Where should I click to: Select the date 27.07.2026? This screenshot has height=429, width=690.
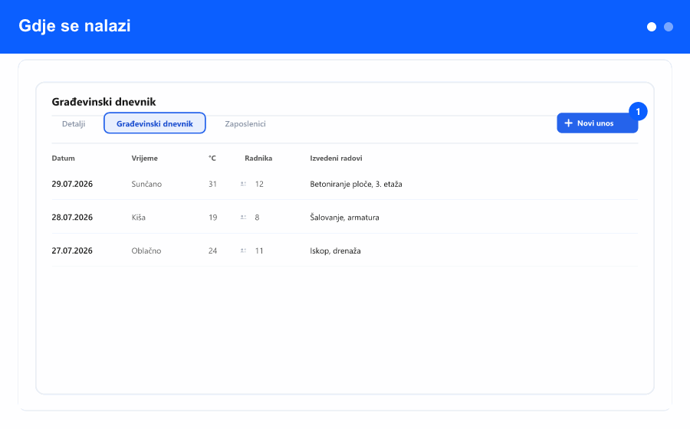(x=72, y=251)
